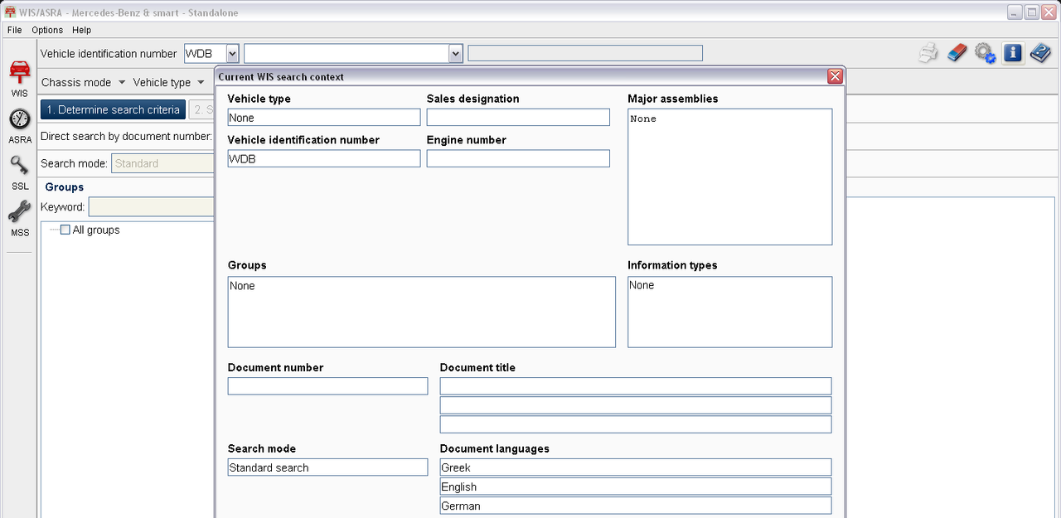Image resolution: width=1061 pixels, height=518 pixels.
Task: Click the read-only field right of VIN box
Action: pyautogui.click(x=585, y=53)
